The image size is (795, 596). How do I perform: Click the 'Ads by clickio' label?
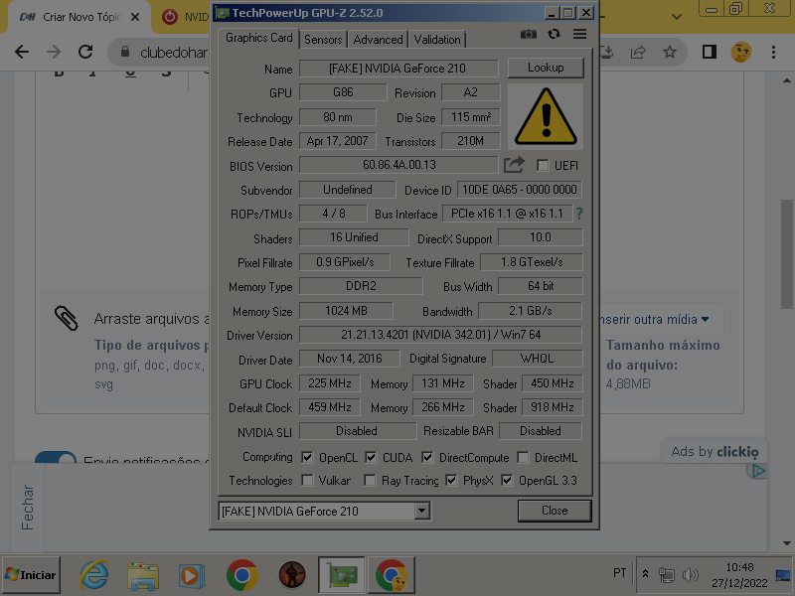(x=715, y=452)
